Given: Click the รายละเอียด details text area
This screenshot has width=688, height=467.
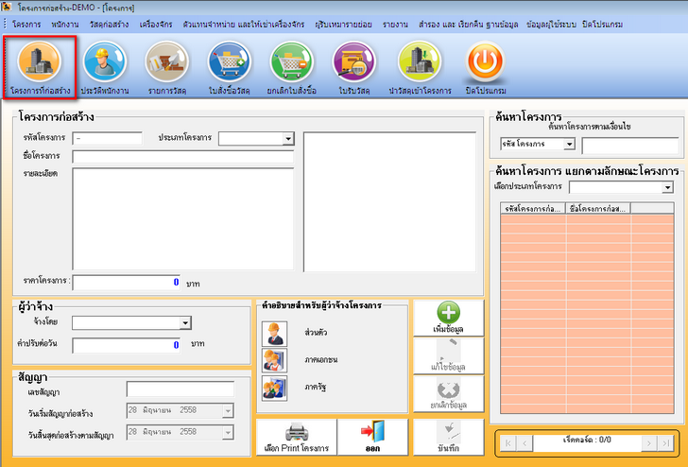Looking at the screenshot, I should point(183,219).
